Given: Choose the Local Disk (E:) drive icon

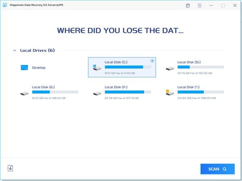Looking at the screenshot, I should [24, 93].
